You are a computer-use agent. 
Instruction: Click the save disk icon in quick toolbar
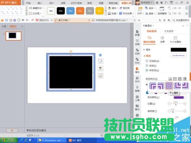(6, 20)
